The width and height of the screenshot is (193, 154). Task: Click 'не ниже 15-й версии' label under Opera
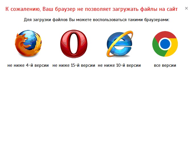point(74,65)
